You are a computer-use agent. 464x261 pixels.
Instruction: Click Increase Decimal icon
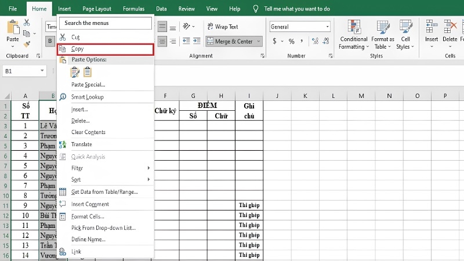pos(315,41)
